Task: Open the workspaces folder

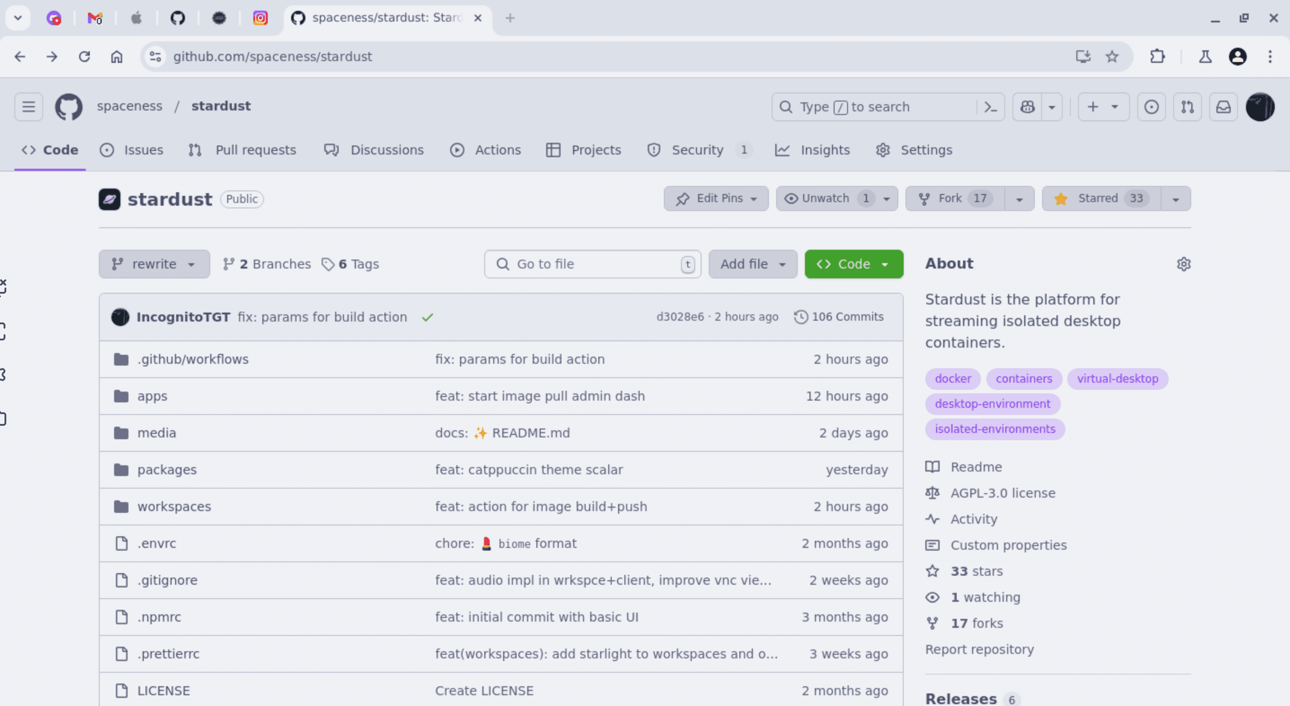Action: (x=174, y=507)
